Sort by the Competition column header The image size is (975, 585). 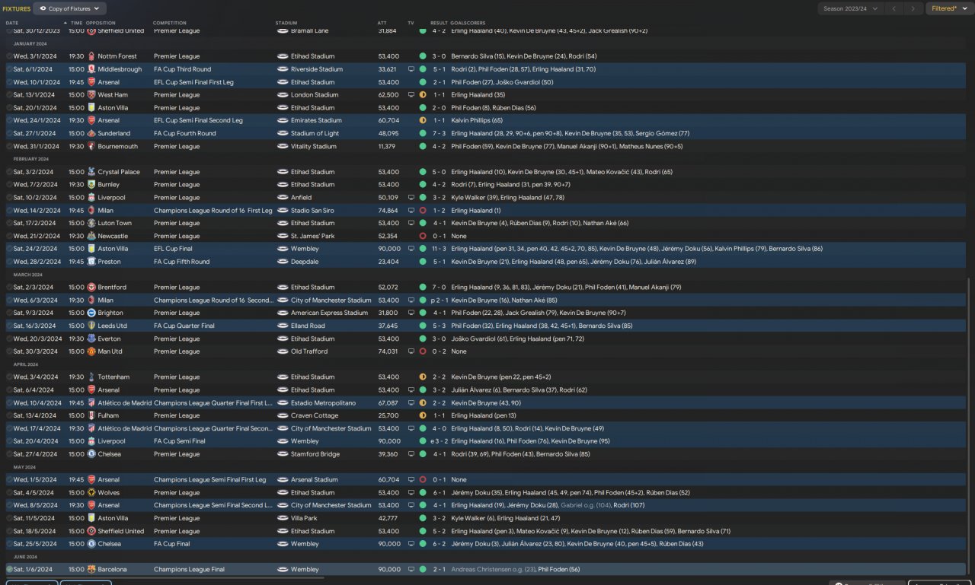(169, 23)
